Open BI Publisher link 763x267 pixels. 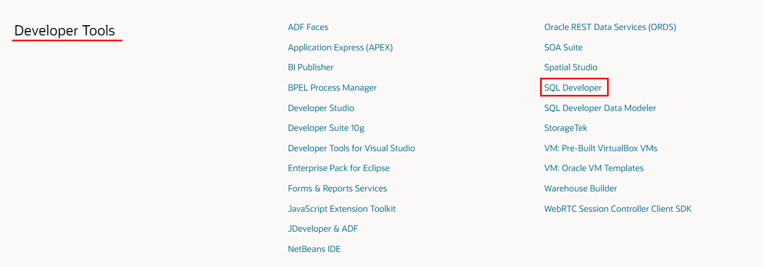click(311, 67)
